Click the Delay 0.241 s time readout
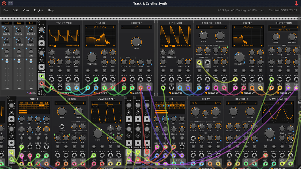 (x=195, y=103)
